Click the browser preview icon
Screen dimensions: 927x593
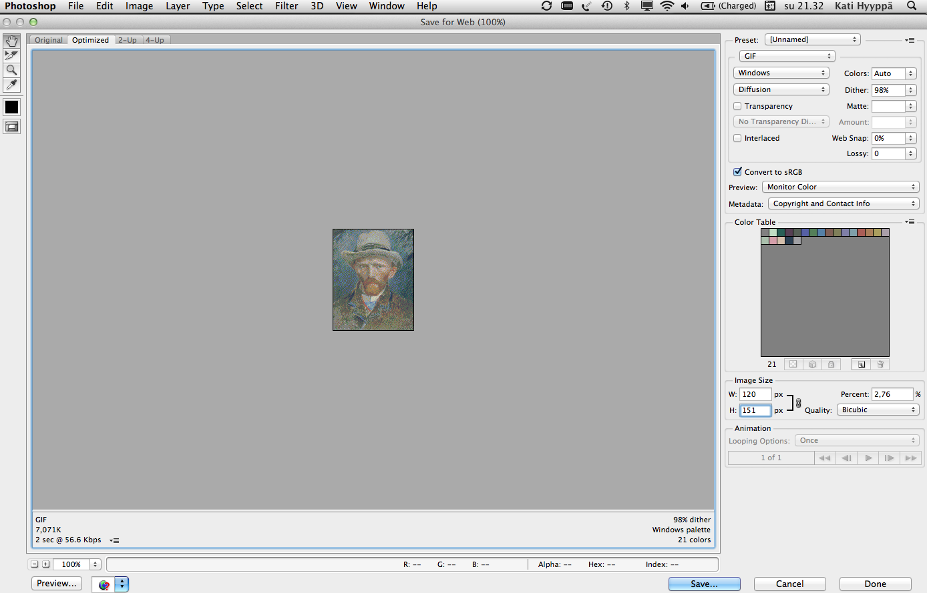point(104,584)
